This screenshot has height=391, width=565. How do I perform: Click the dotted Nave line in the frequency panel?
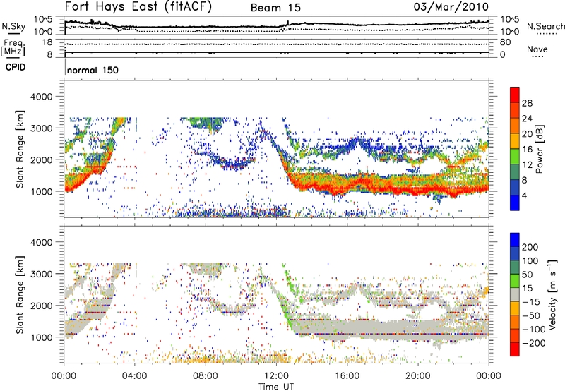point(277,44)
